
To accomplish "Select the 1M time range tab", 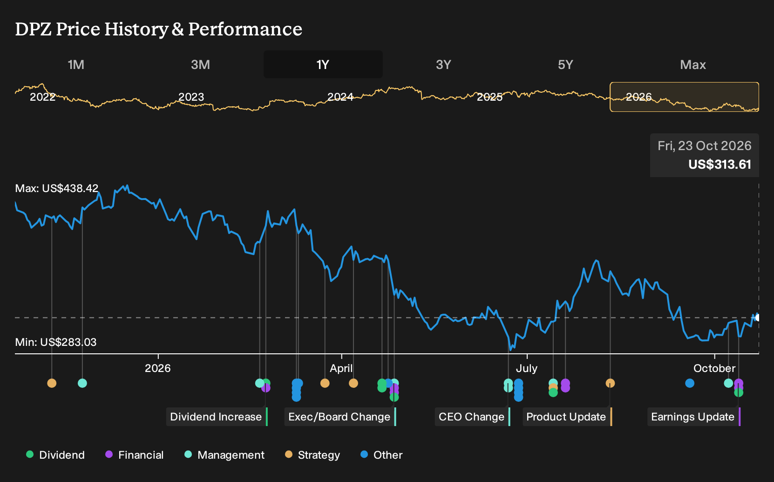I will [x=76, y=64].
